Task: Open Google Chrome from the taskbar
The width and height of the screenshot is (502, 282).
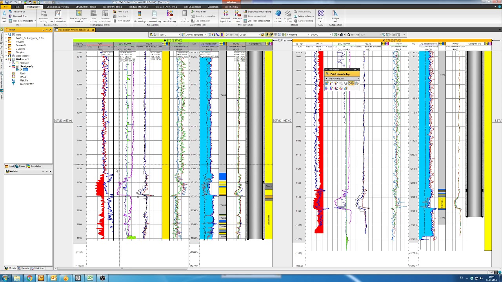Action: click(29, 278)
